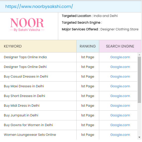Click the KEYWORD column header

point(38,46)
